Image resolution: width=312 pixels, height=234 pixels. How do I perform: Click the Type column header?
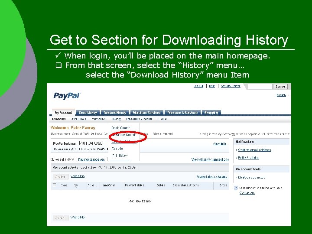(x=91, y=185)
